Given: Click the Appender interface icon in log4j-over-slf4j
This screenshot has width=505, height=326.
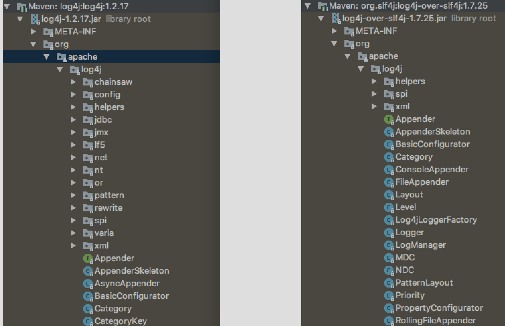Looking at the screenshot, I should (x=389, y=119).
